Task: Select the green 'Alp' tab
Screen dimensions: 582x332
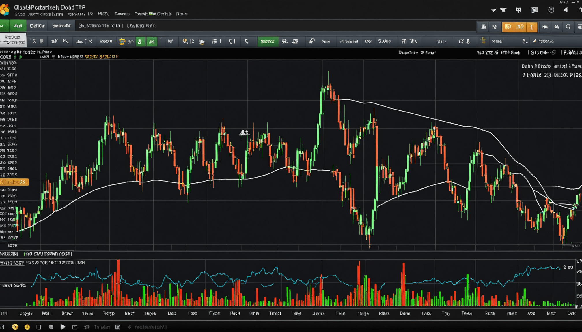Action: (x=18, y=26)
